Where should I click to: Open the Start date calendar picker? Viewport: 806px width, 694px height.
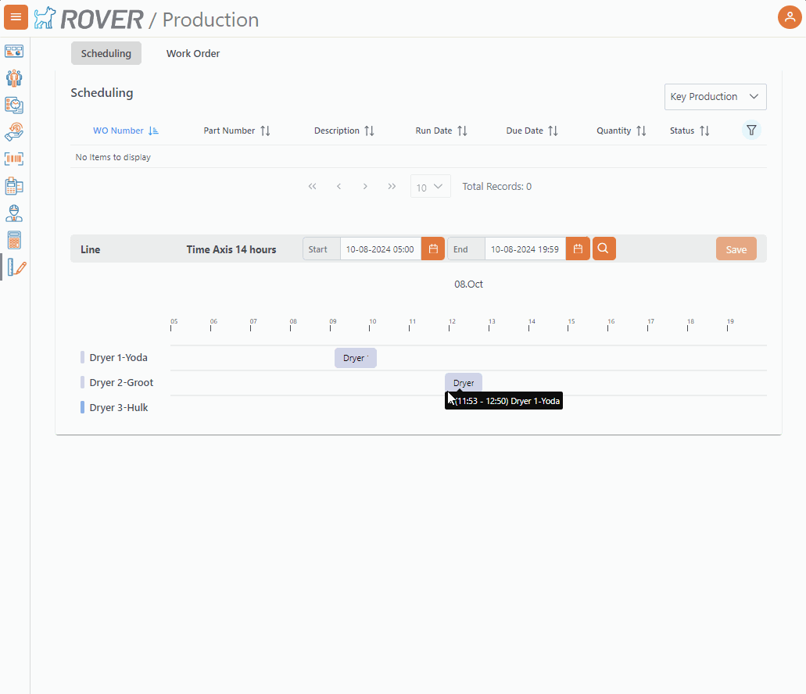pos(433,249)
